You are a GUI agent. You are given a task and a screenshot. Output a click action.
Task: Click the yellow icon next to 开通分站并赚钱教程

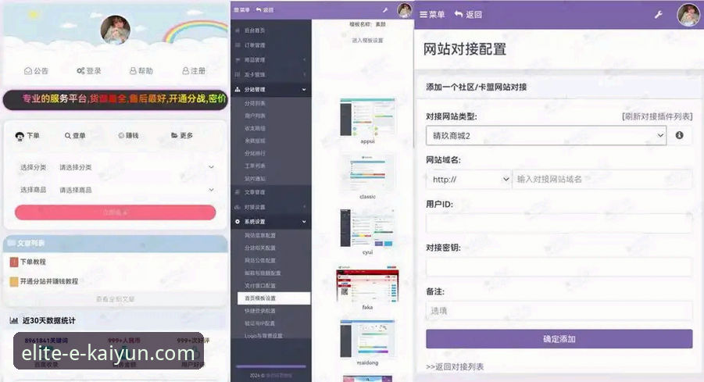14,281
